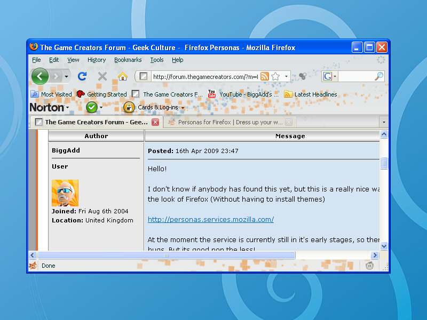Bookmark this page with the star
This screenshot has width=427, height=320.
click(x=275, y=76)
